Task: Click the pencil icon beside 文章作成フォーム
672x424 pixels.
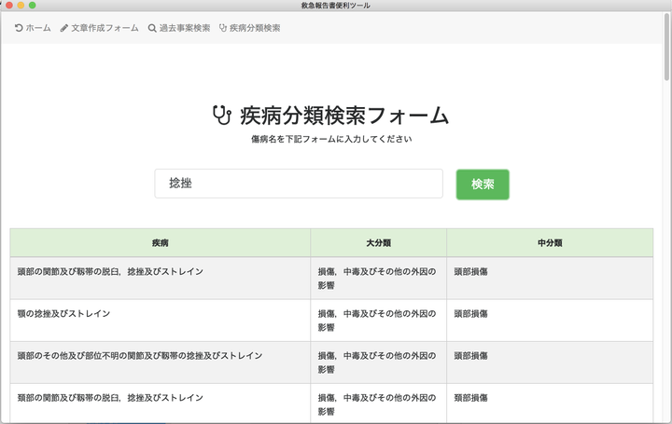Action: point(64,28)
